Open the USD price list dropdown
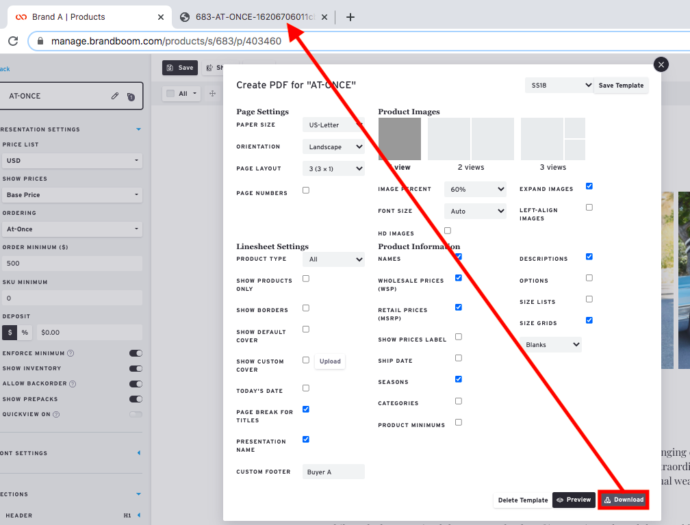 pos(72,161)
